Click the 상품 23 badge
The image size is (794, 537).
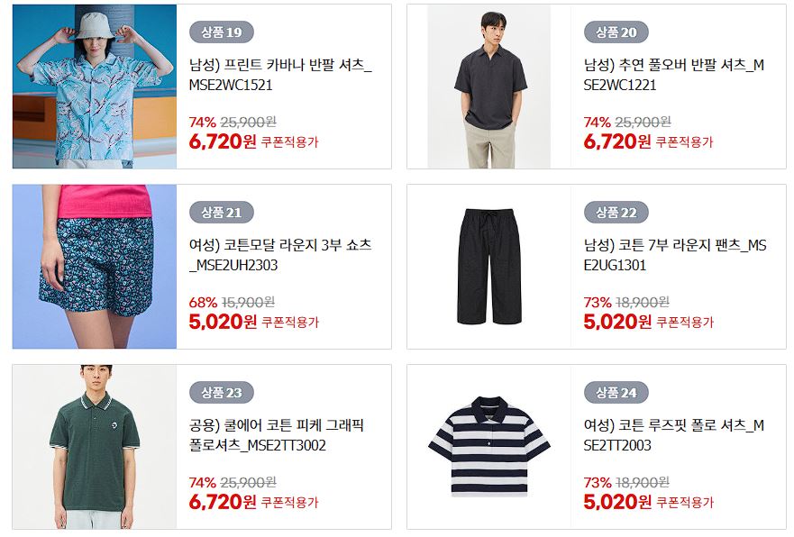(222, 393)
